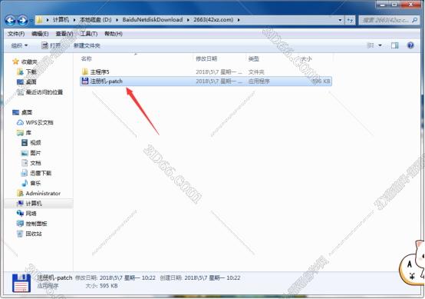Click the change view icon
The width and height of the screenshot is (425, 299).
[x=371, y=45]
